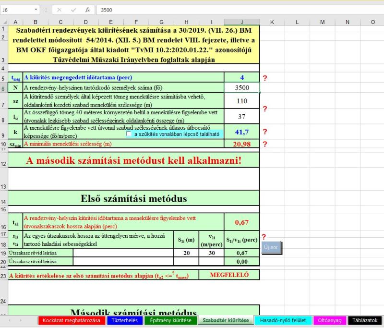Select the red 0,67 result in row 16
This screenshot has height=328, width=384.
click(x=242, y=222)
